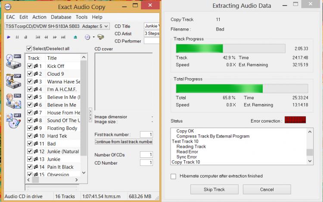Uncheck track 1 Kick Off checkbox

pos(30,66)
